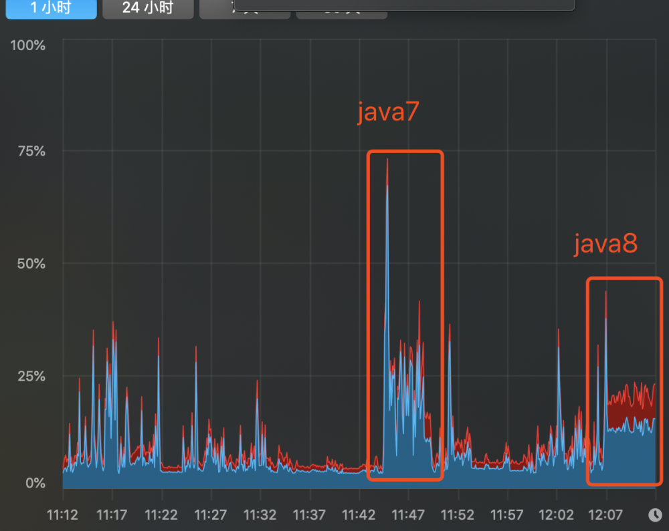Click the 11:12 timestamp label
669x531 pixels.
[x=62, y=515]
